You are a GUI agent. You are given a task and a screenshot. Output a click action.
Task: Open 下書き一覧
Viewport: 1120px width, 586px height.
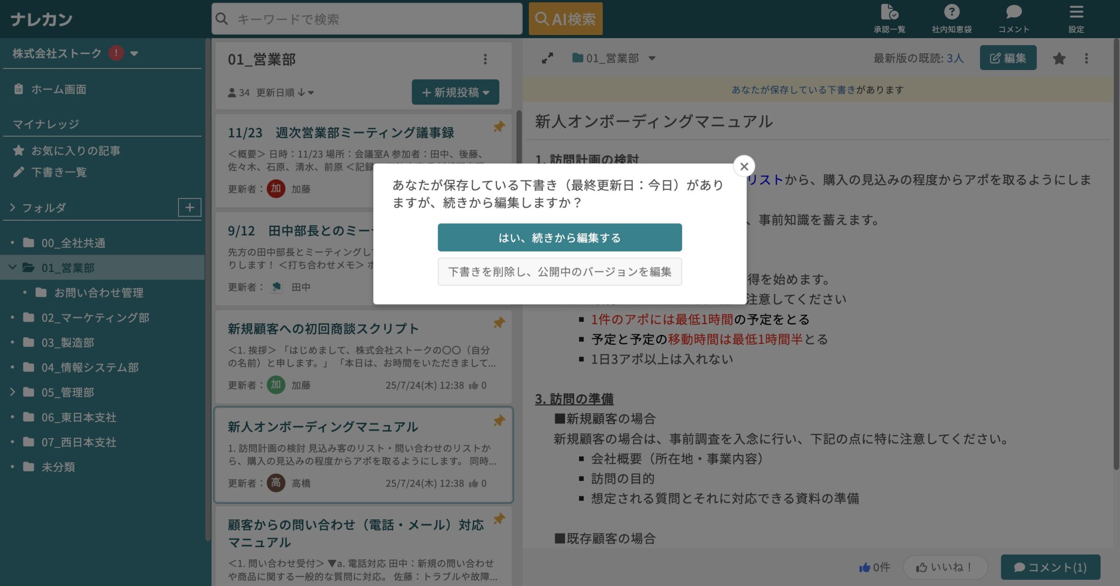(x=59, y=172)
